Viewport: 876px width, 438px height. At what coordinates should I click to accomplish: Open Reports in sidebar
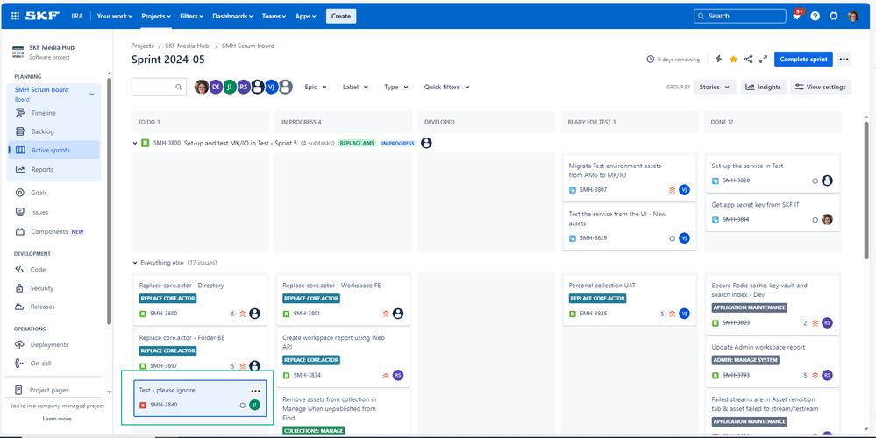point(54,170)
